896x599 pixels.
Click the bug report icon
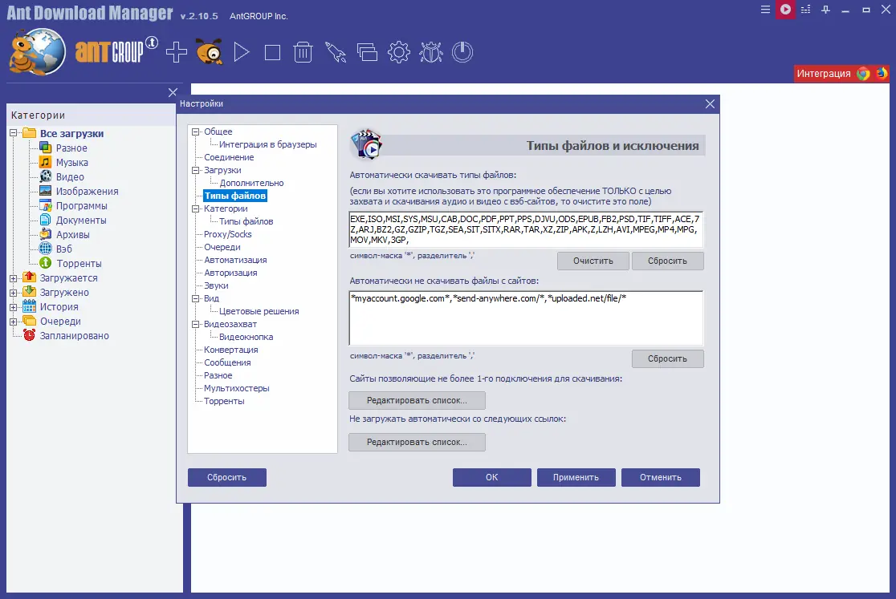pos(431,52)
